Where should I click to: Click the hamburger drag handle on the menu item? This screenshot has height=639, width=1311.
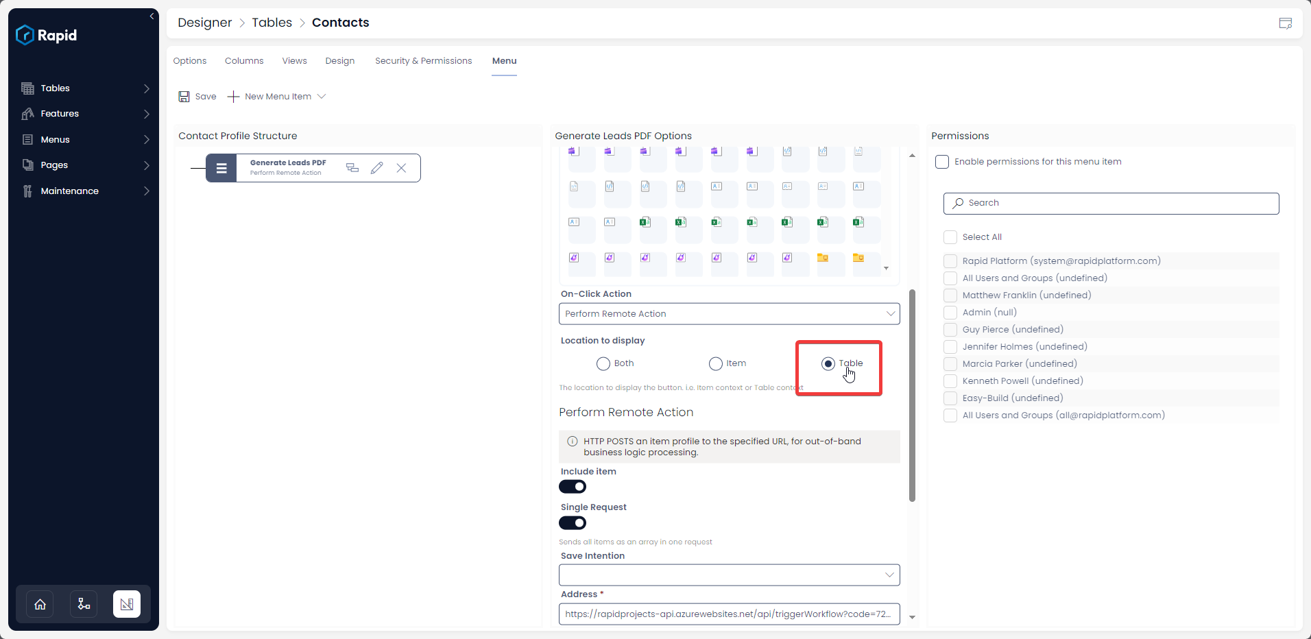tap(221, 167)
